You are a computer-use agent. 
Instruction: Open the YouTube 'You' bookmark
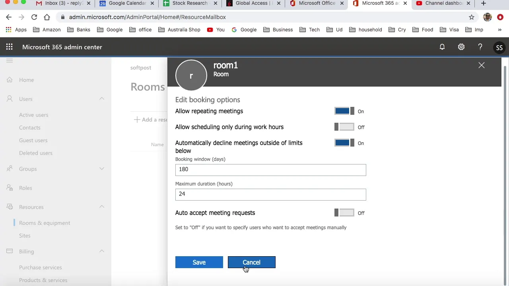[216, 29]
